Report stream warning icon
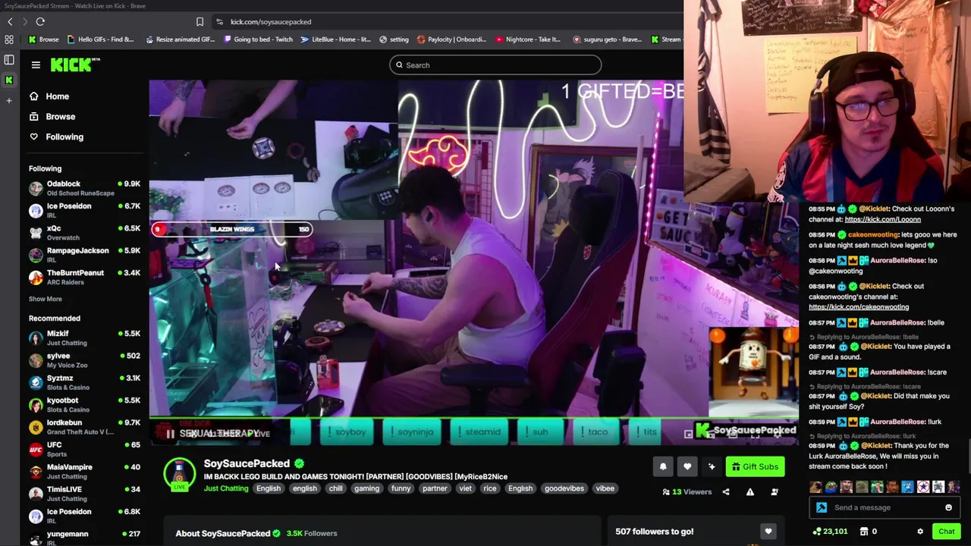Screen dimensions: 971x546 [x=750, y=492]
